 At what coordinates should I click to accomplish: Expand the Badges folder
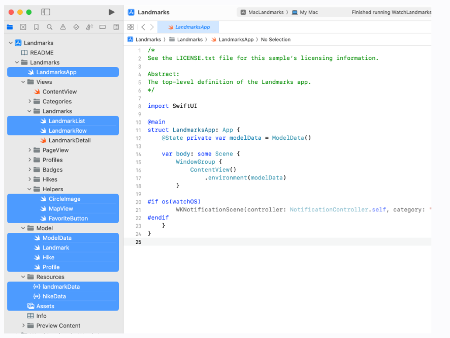29,170
